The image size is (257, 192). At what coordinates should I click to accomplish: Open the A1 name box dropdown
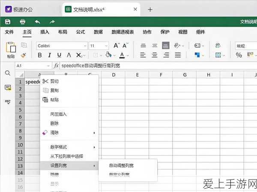(48, 66)
